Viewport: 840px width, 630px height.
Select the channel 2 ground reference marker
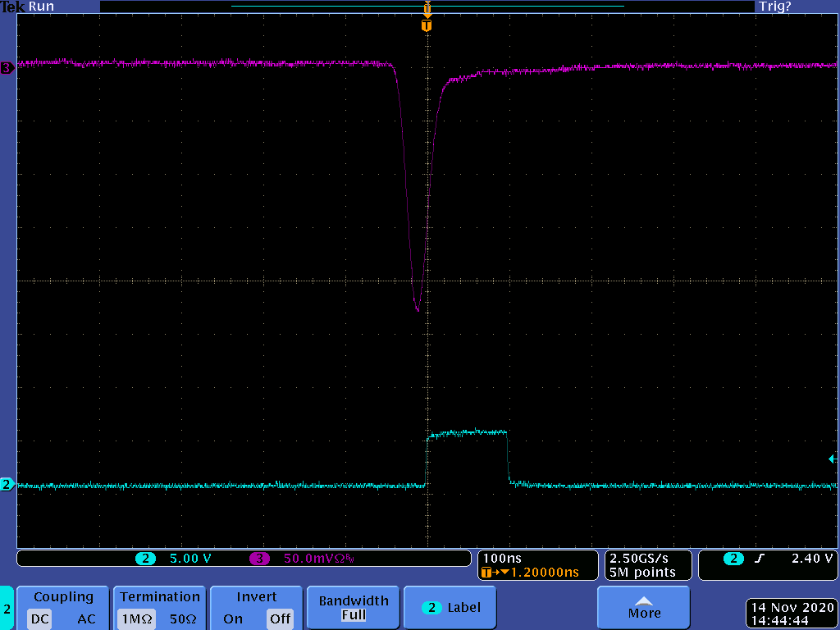(x=7, y=485)
